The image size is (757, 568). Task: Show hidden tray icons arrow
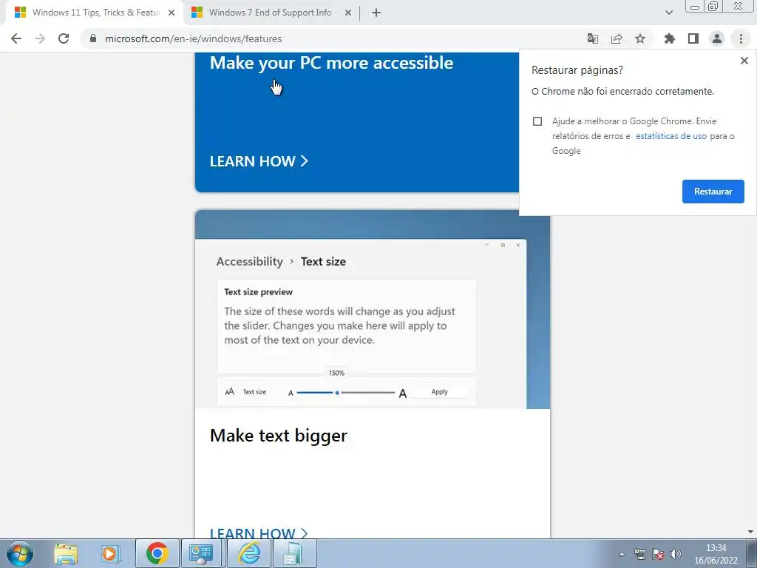tap(622, 554)
